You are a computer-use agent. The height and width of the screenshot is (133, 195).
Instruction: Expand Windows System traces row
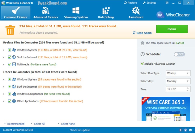(3, 80)
